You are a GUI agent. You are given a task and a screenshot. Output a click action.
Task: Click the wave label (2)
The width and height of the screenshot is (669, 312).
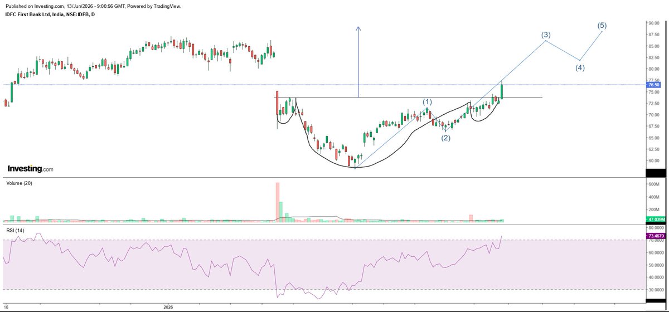coord(446,138)
